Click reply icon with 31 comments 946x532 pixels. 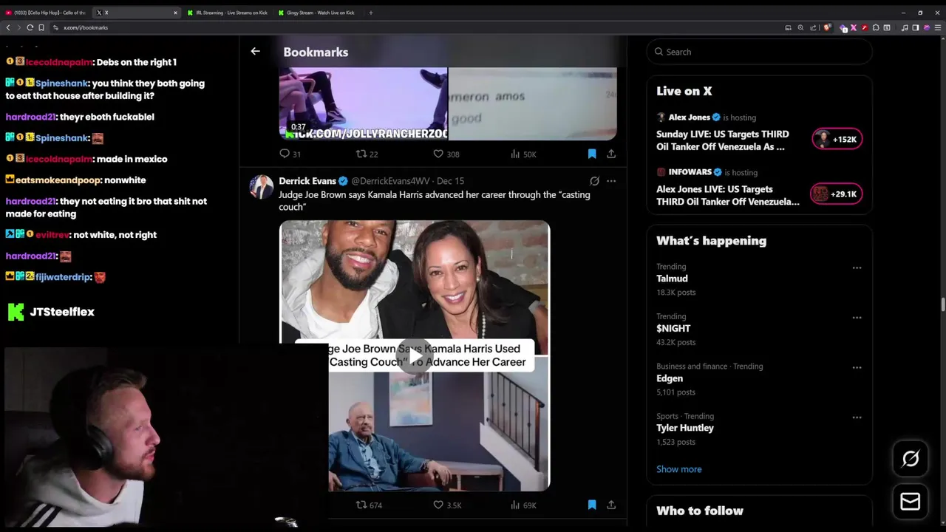(285, 154)
